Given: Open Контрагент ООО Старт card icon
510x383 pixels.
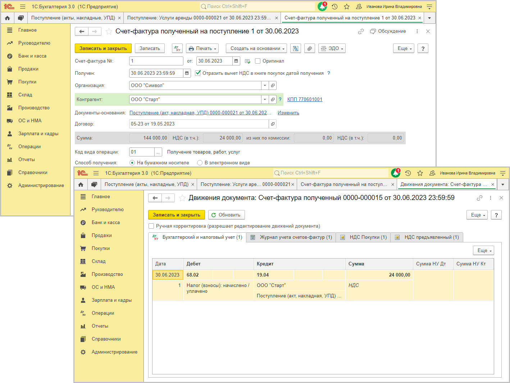Looking at the screenshot, I should pos(273,100).
